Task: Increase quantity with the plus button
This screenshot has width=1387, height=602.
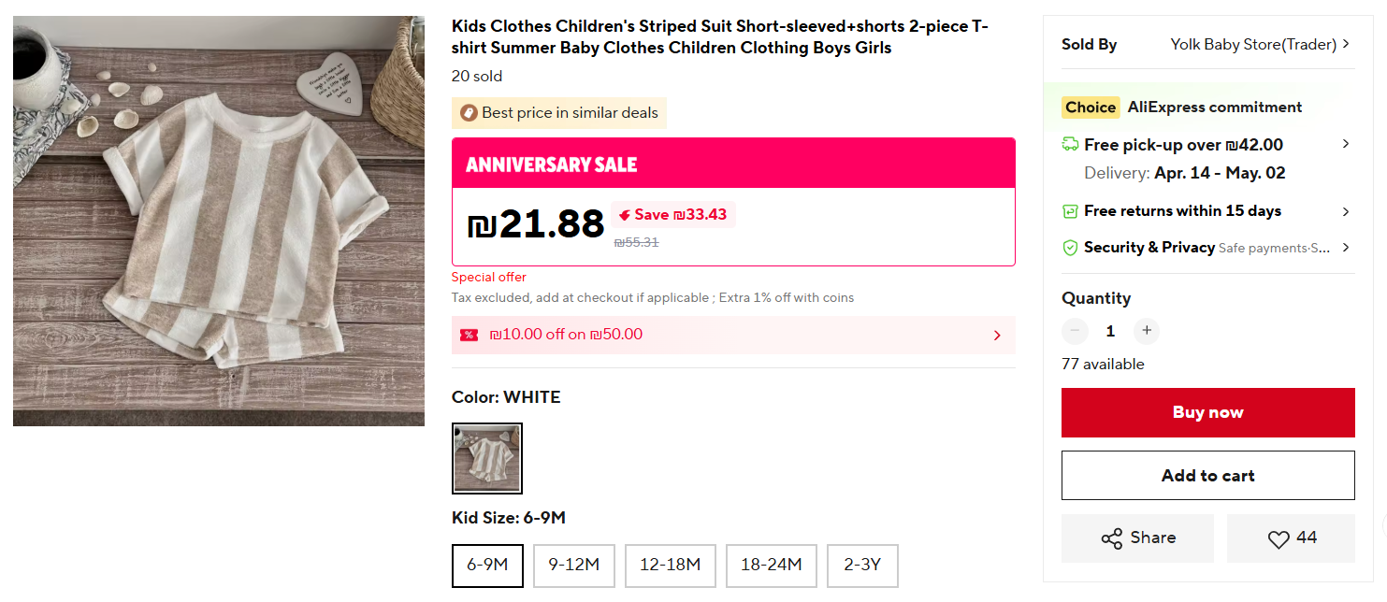Action: (1147, 331)
